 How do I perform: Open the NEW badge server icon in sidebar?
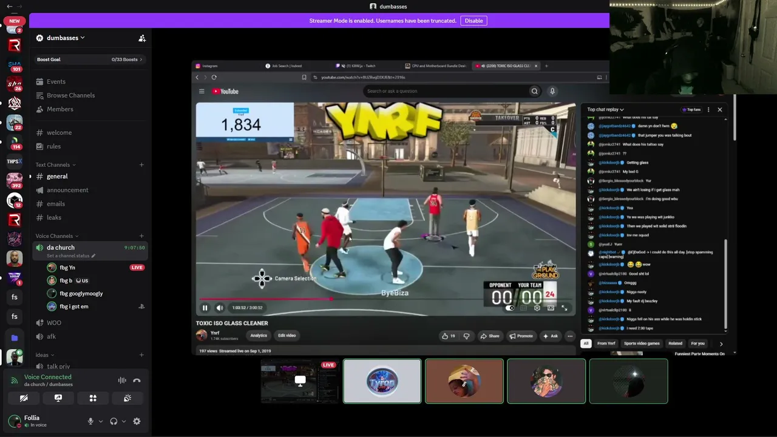[15, 25]
